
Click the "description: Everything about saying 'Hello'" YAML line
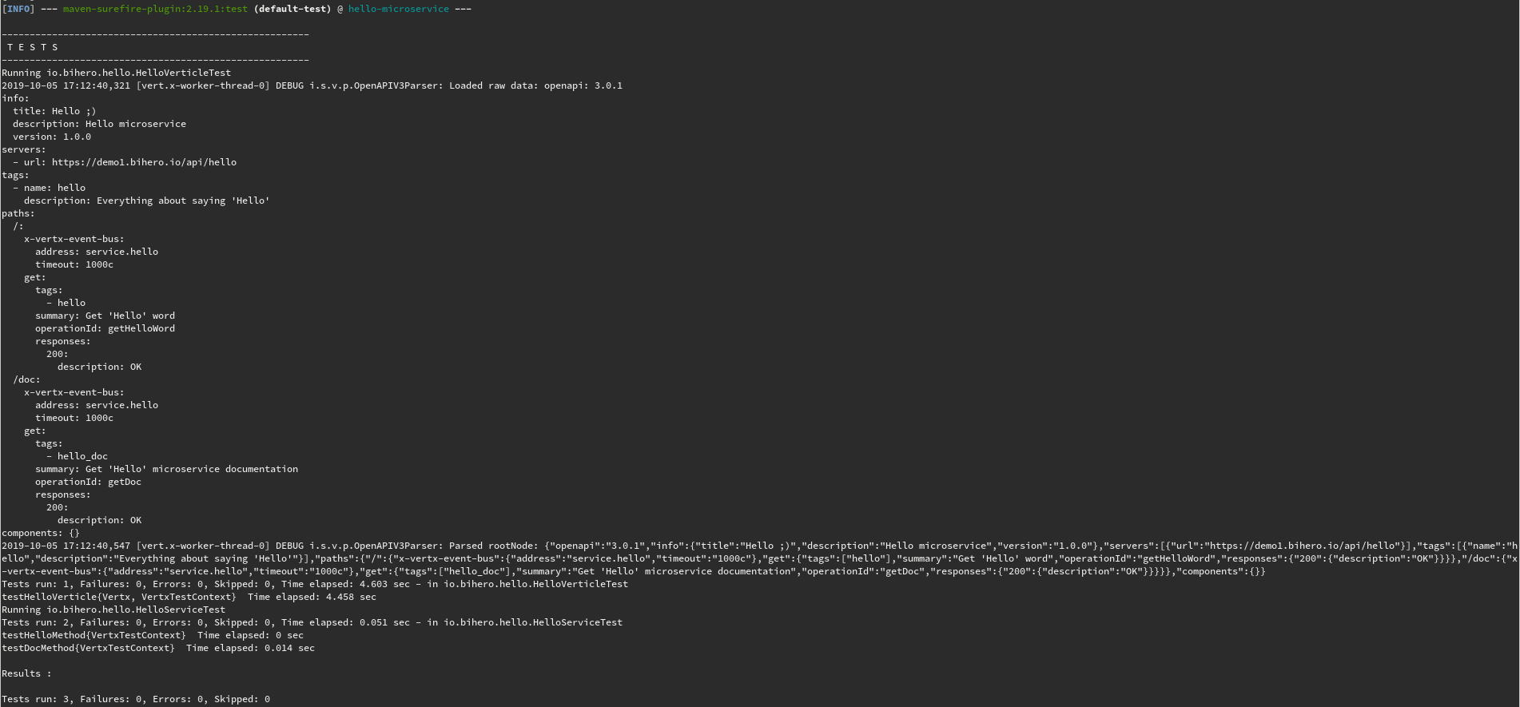(x=147, y=201)
